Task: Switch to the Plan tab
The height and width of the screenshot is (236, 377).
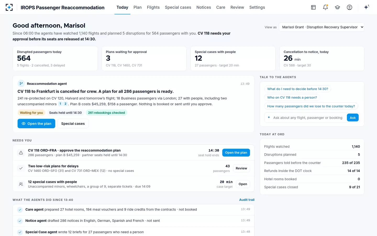Action: coord(137,7)
